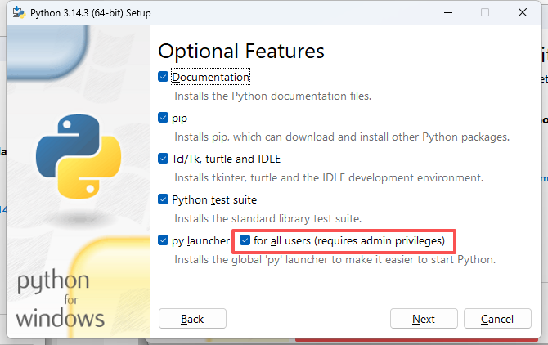Click the window title 'Python 3.14.3 (64-bit) Setup'

click(91, 13)
